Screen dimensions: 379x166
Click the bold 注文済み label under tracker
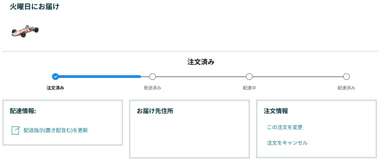coord(55,88)
